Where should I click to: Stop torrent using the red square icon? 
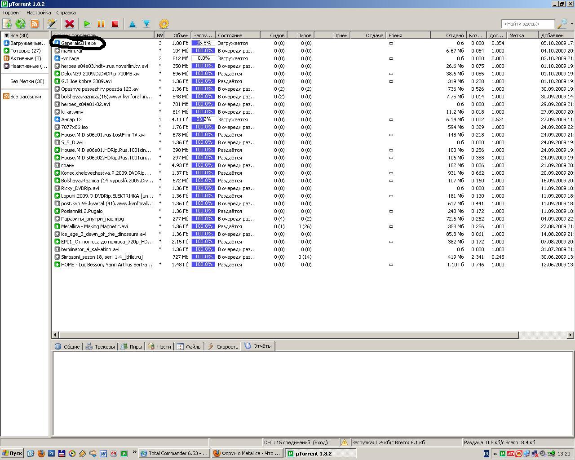[115, 24]
